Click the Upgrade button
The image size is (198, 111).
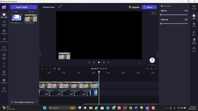(x=134, y=7)
